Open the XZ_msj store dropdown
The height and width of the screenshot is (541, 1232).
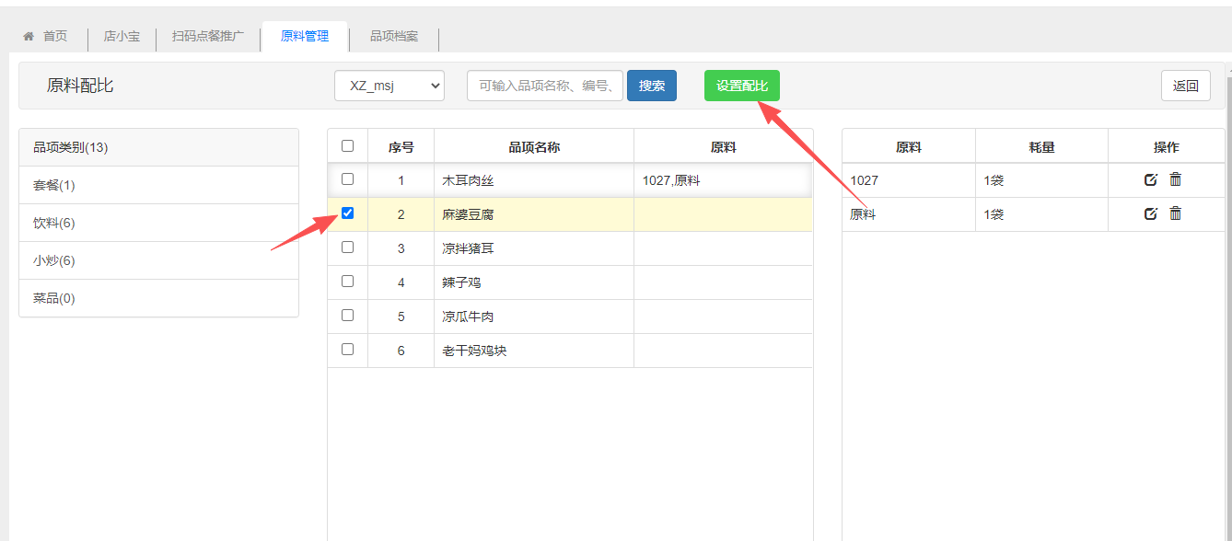pyautogui.click(x=389, y=86)
